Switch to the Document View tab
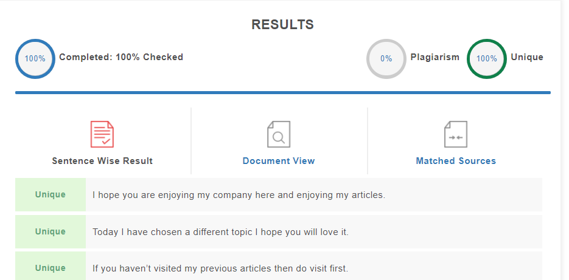 click(x=279, y=161)
